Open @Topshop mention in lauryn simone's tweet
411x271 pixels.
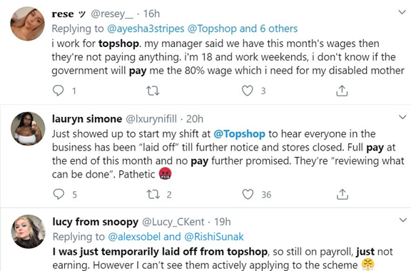[x=239, y=134]
